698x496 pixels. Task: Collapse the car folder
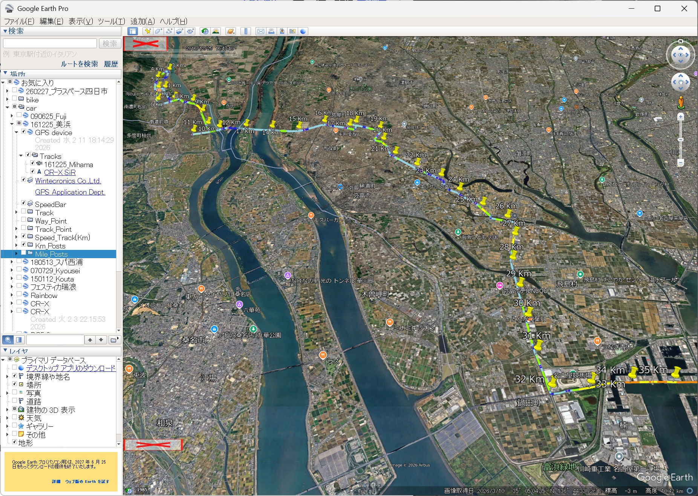[7, 108]
